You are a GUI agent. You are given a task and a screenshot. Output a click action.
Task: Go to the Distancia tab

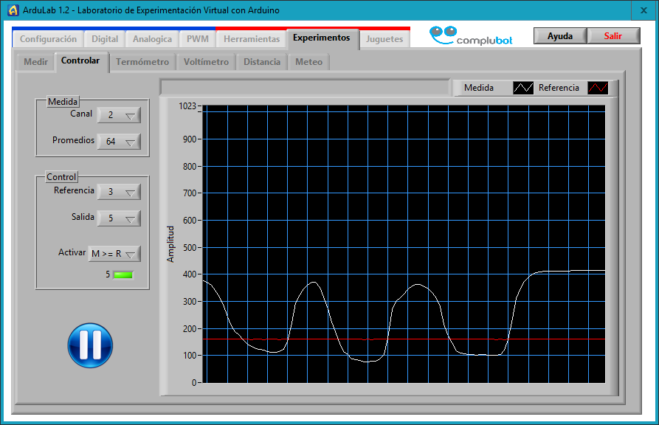(x=262, y=62)
